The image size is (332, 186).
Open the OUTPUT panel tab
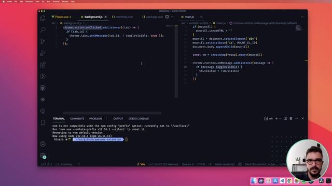pos(118,119)
